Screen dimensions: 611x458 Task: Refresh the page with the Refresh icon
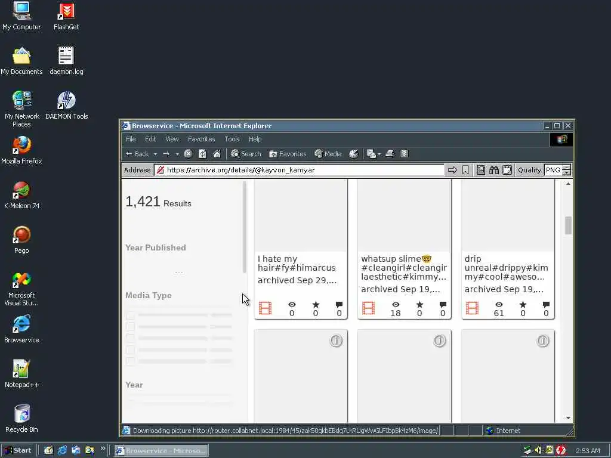pos(202,154)
